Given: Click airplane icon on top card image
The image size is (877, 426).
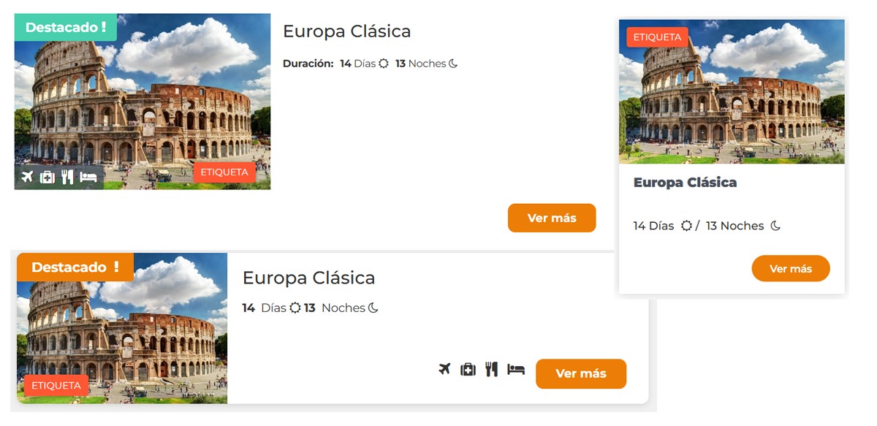Looking at the screenshot, I should [28, 177].
